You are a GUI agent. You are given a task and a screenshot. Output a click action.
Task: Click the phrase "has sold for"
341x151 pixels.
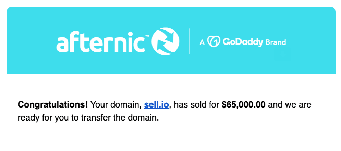[x=197, y=105]
